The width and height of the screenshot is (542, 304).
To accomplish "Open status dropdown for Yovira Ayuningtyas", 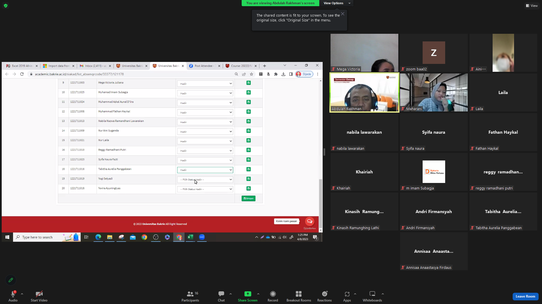I will point(205,189).
